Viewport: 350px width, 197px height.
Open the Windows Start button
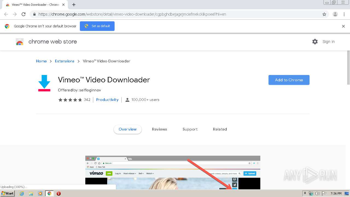tap(7, 193)
